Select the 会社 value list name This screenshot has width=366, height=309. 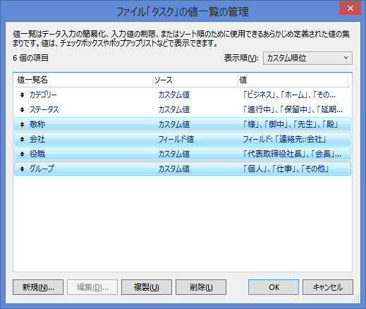[x=37, y=139]
